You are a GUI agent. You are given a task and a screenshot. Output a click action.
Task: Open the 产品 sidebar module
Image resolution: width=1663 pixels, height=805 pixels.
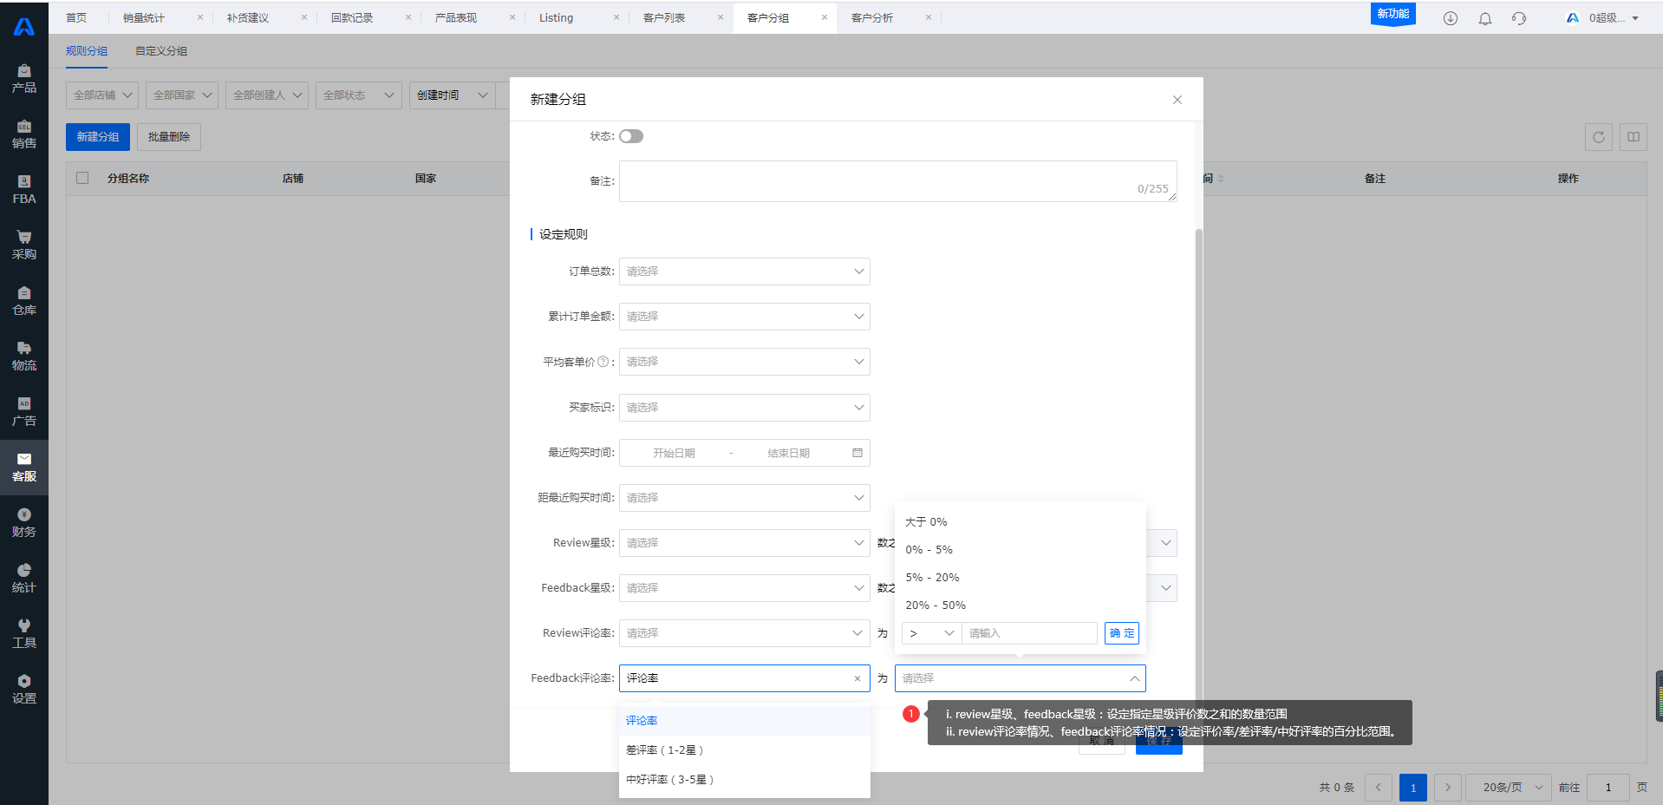click(x=24, y=79)
